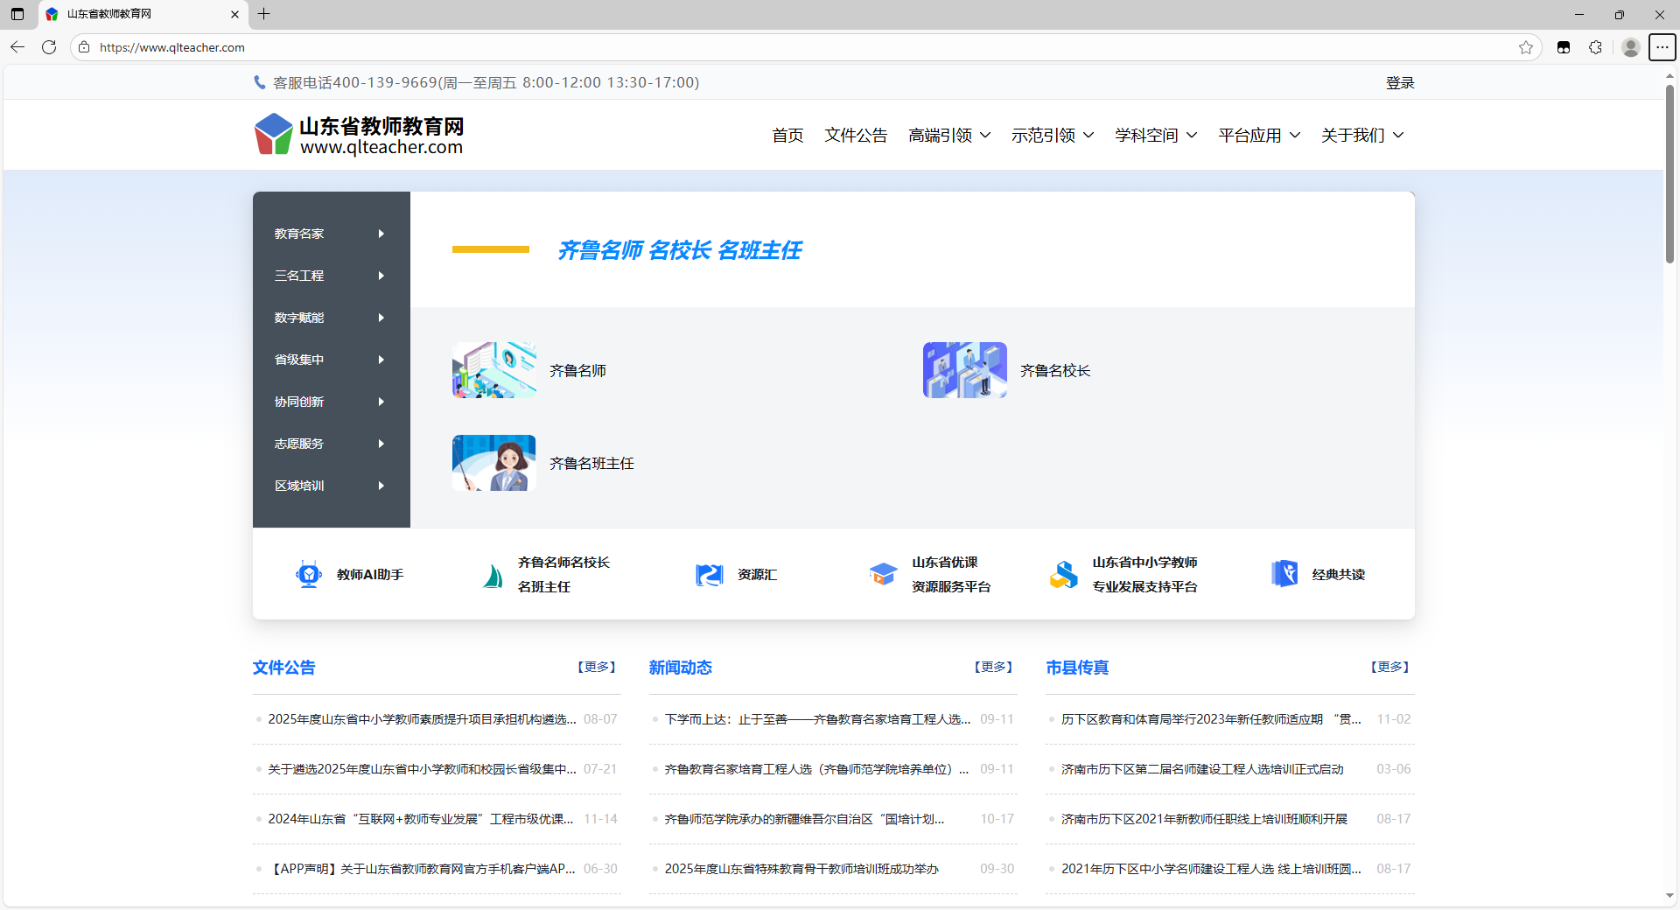
Task: Open the 资源汇 resource icon
Action: pos(709,575)
